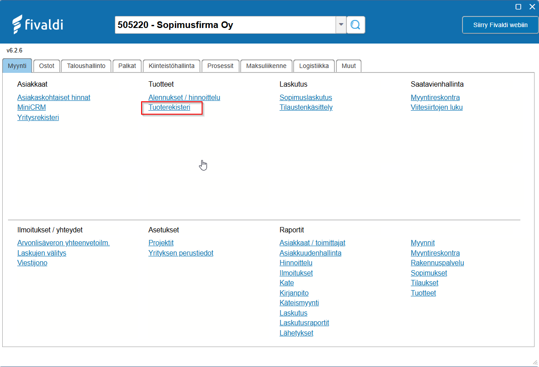Select the Logistiikka tab
The width and height of the screenshot is (539, 367).
point(314,66)
